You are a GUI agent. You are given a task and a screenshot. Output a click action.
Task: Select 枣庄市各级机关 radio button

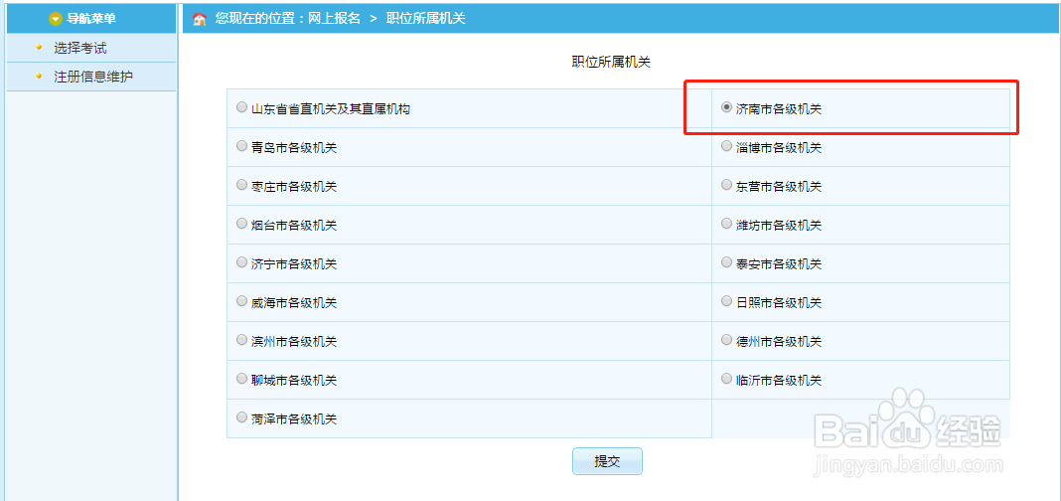pos(241,184)
